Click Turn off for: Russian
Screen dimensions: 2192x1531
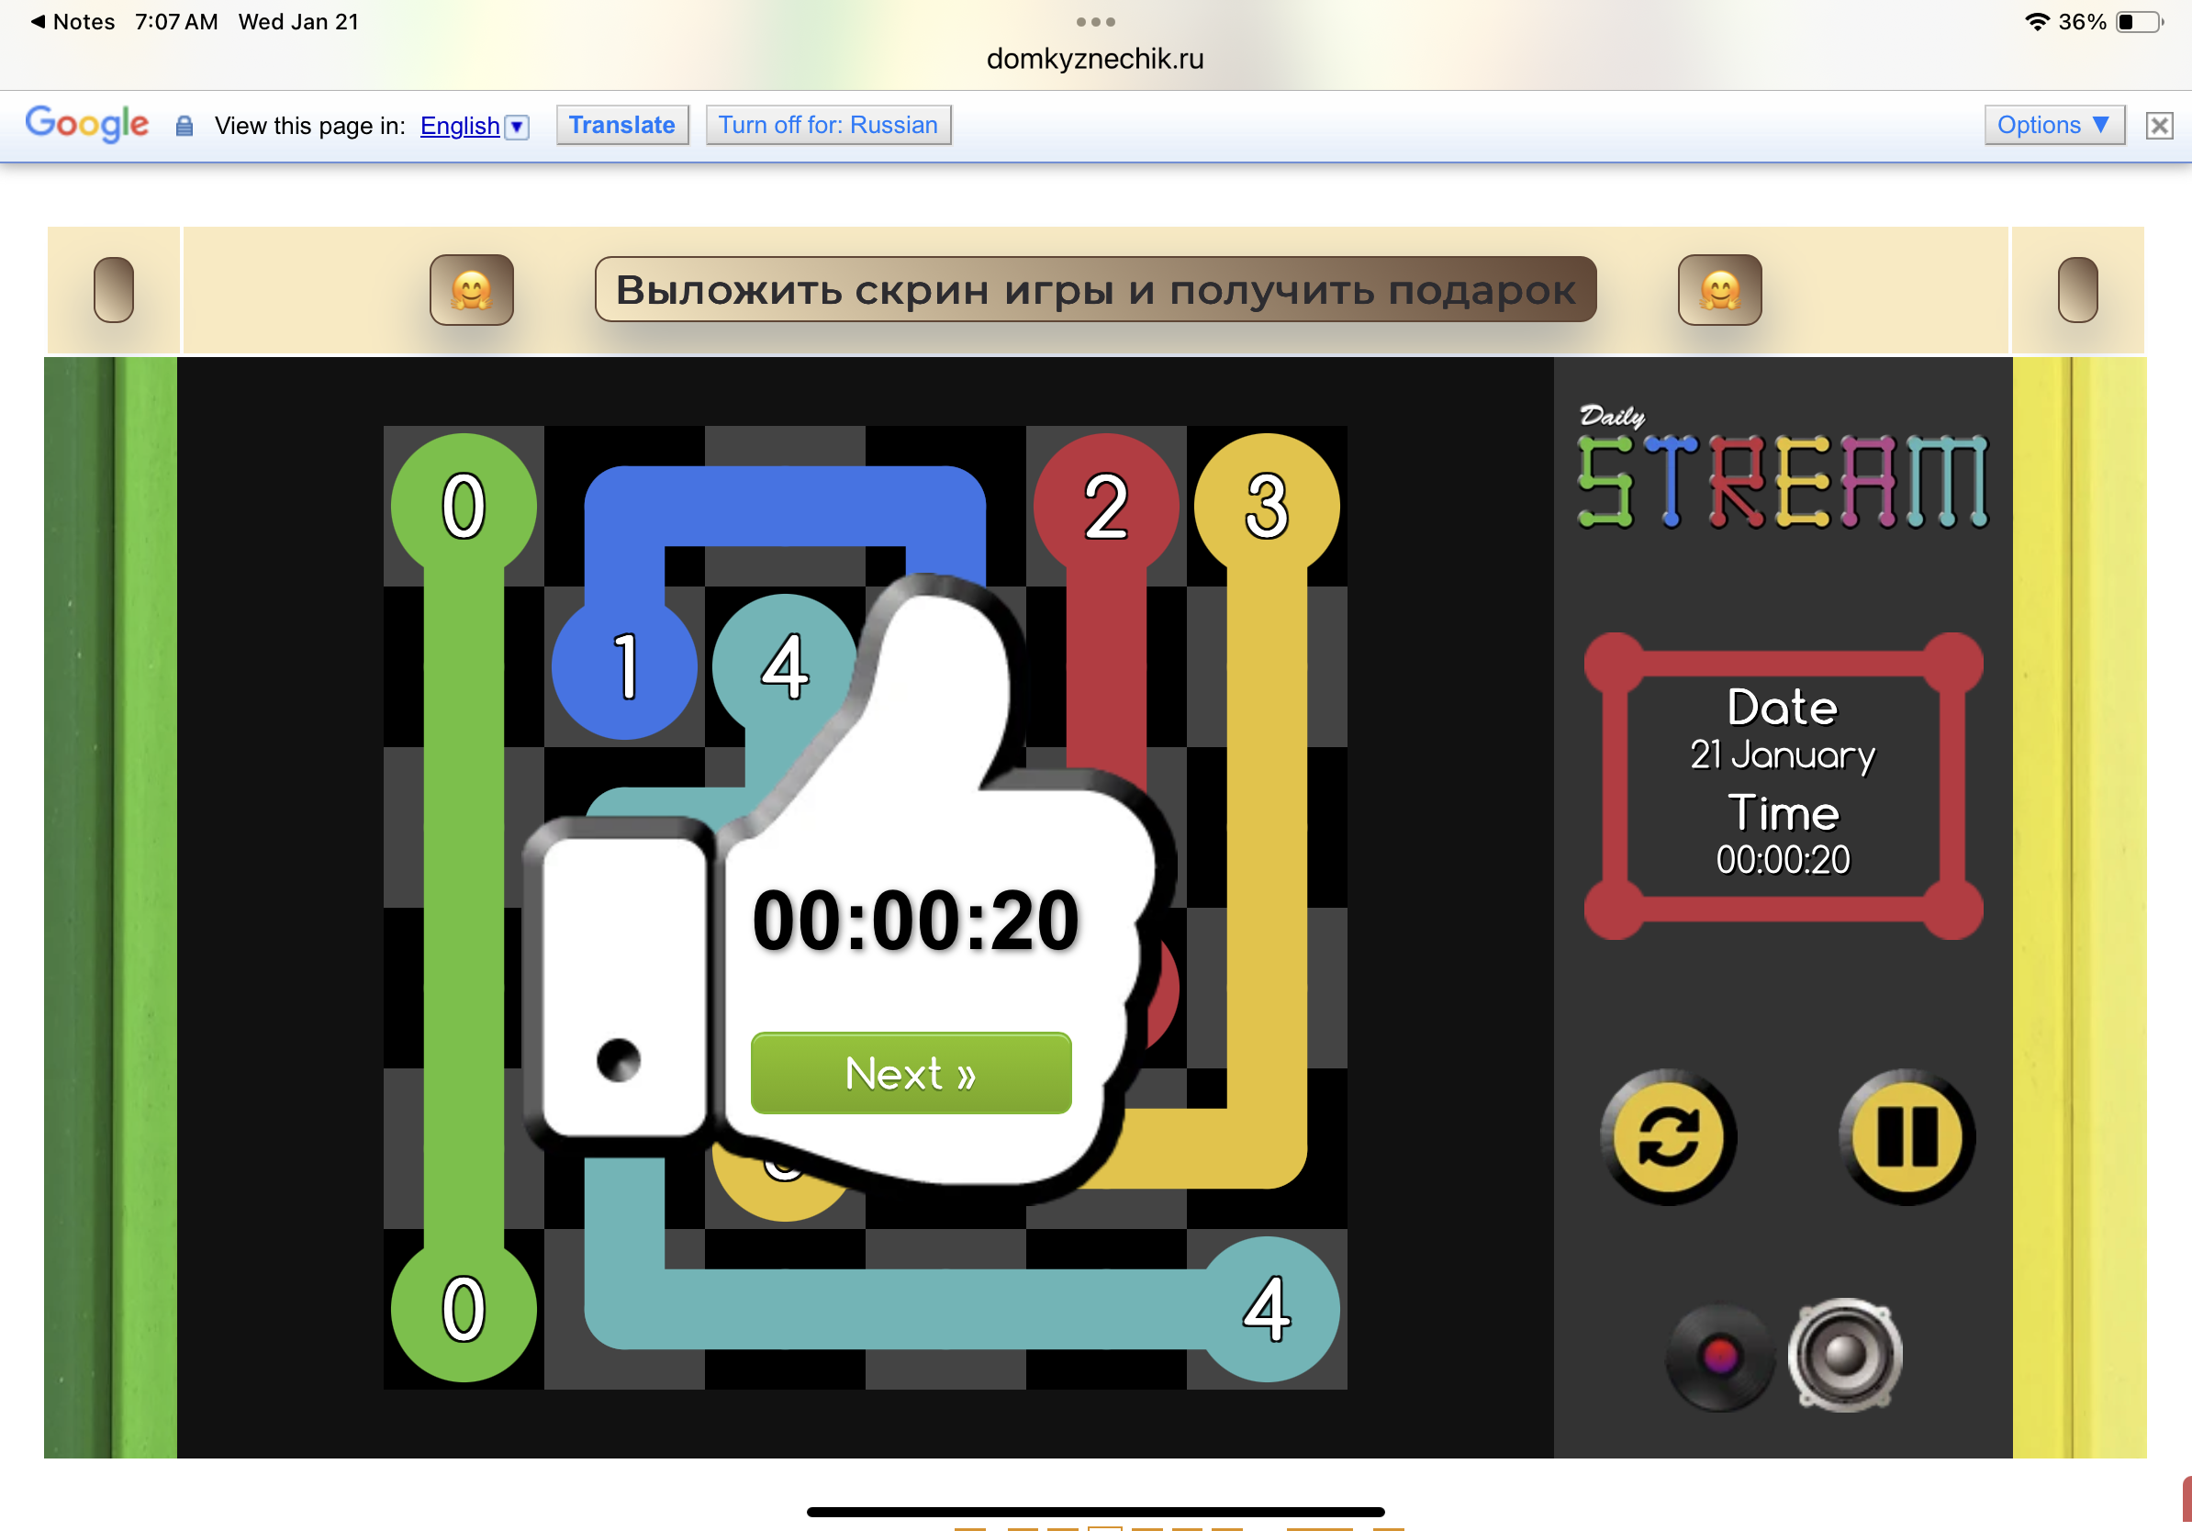(828, 125)
